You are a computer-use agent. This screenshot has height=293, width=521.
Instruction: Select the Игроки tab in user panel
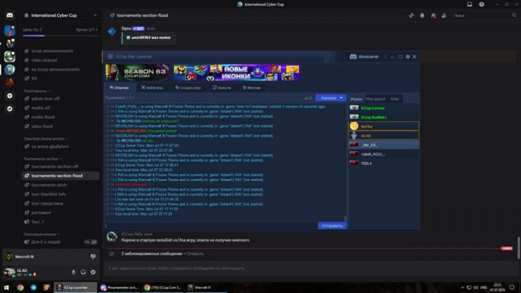356,99
